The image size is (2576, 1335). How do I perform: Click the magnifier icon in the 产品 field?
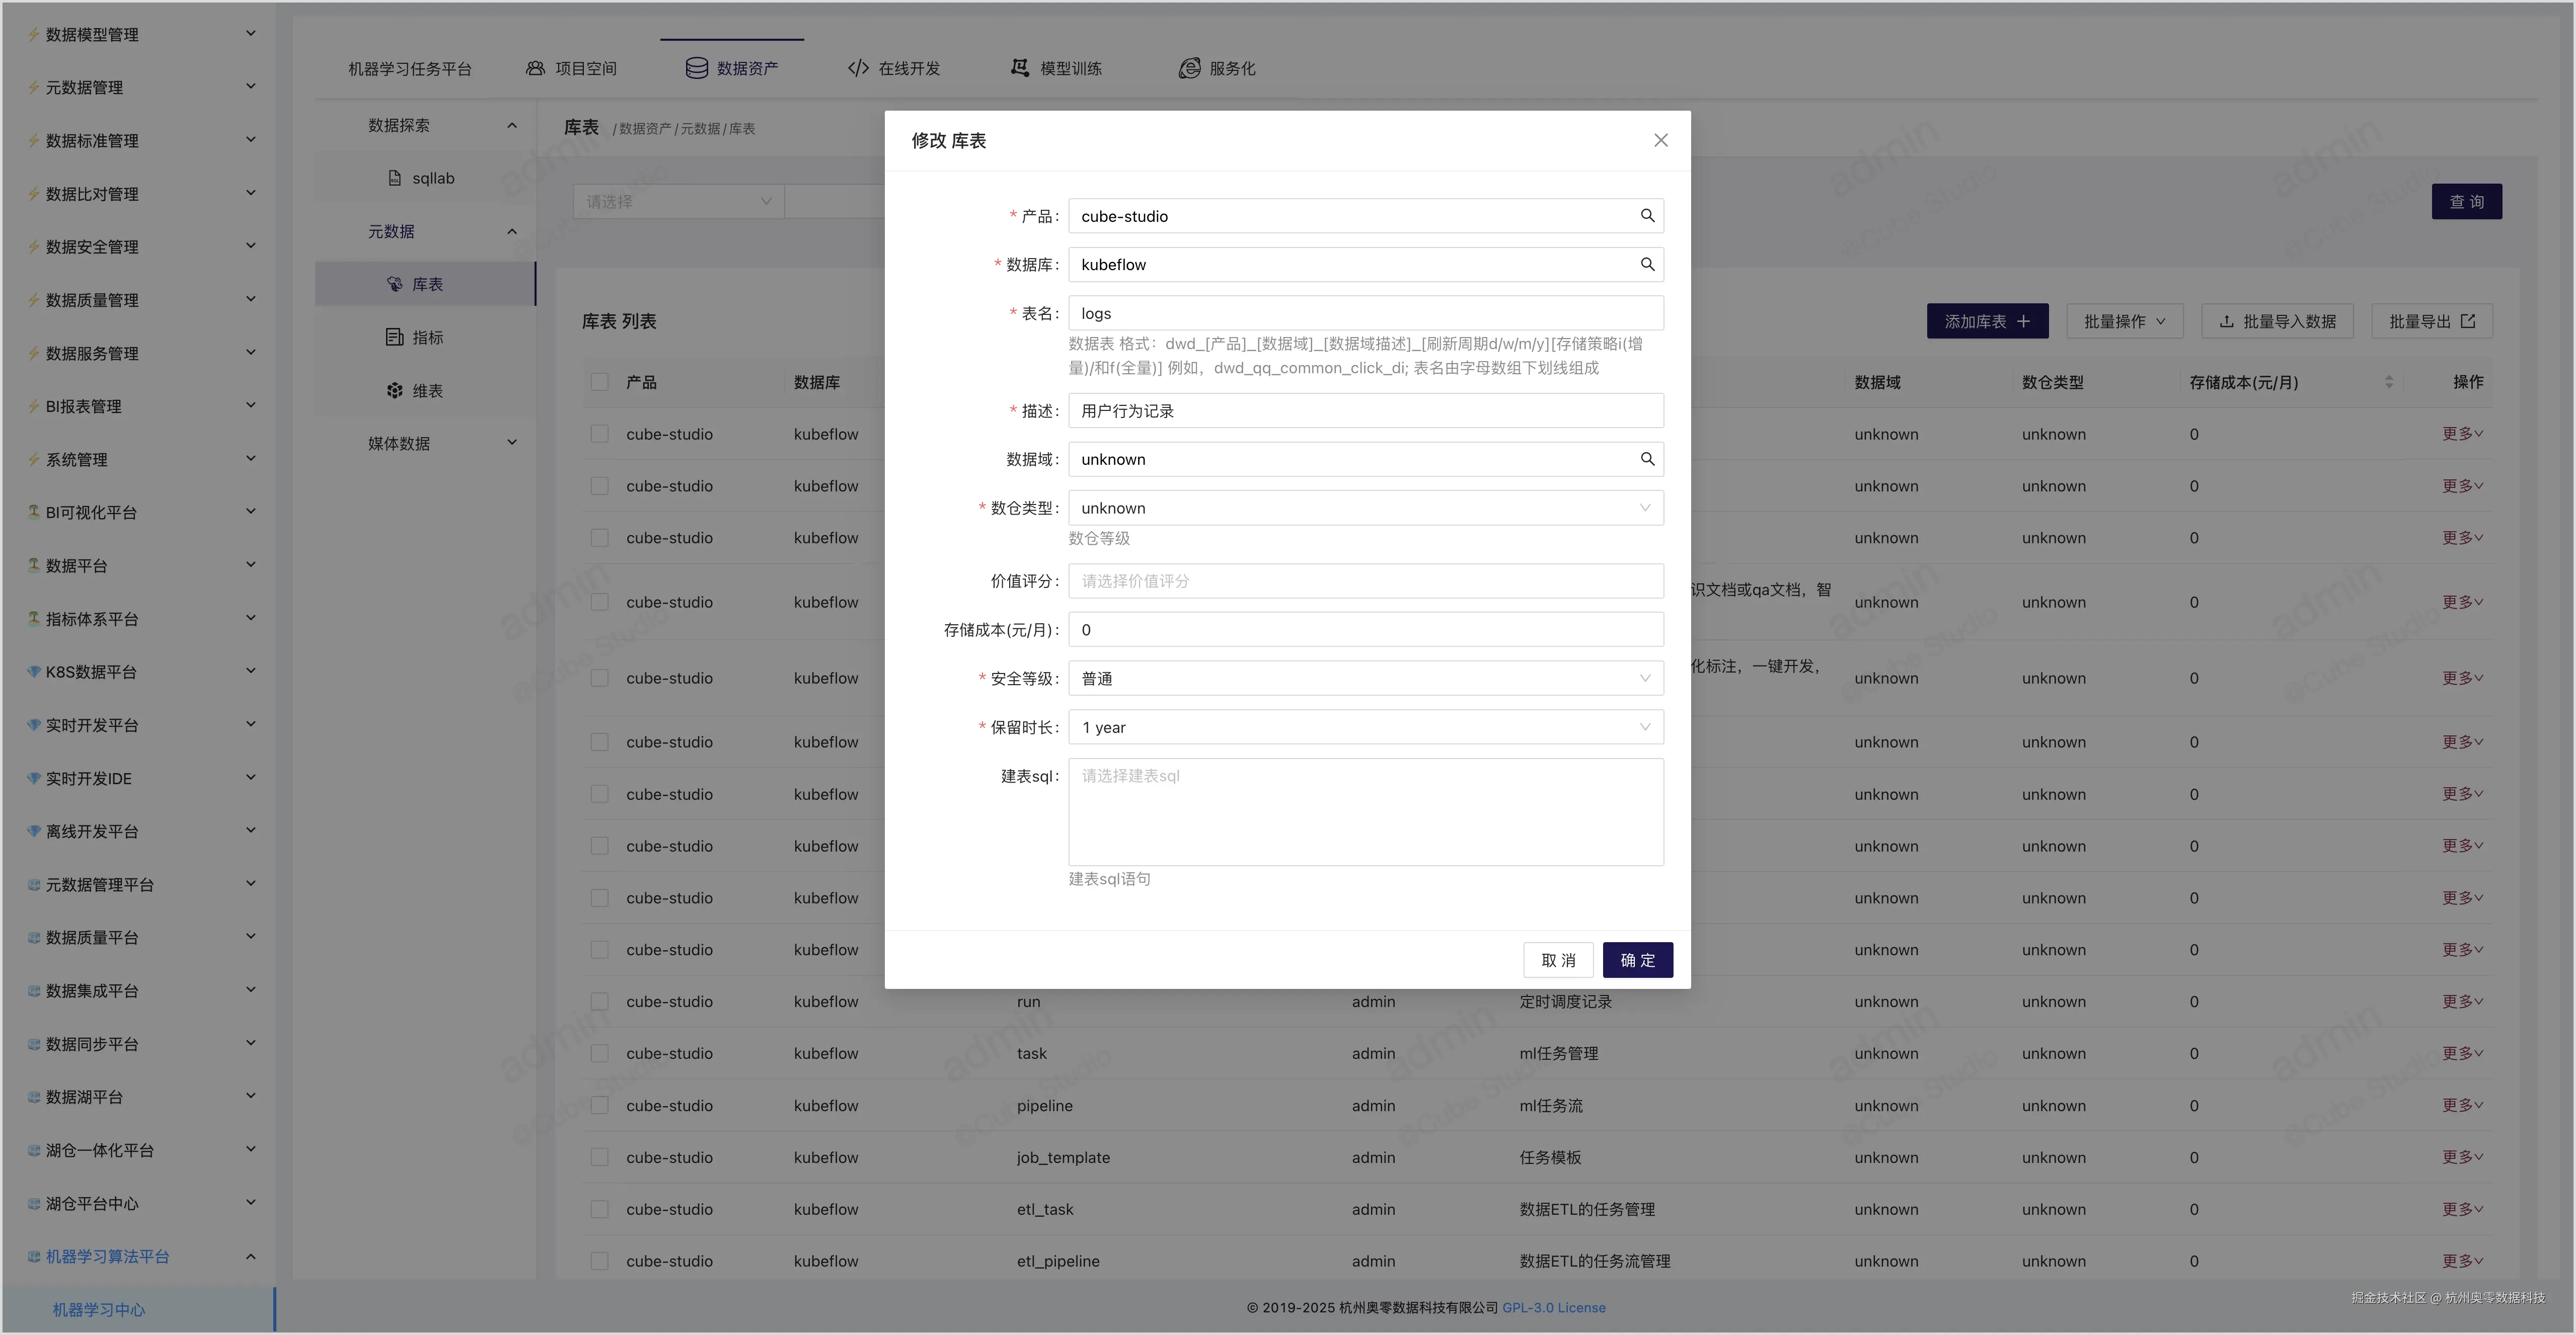[x=1647, y=215]
